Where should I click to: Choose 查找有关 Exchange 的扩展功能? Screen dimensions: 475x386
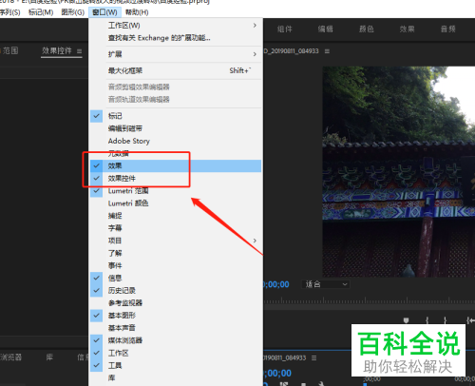coord(176,38)
